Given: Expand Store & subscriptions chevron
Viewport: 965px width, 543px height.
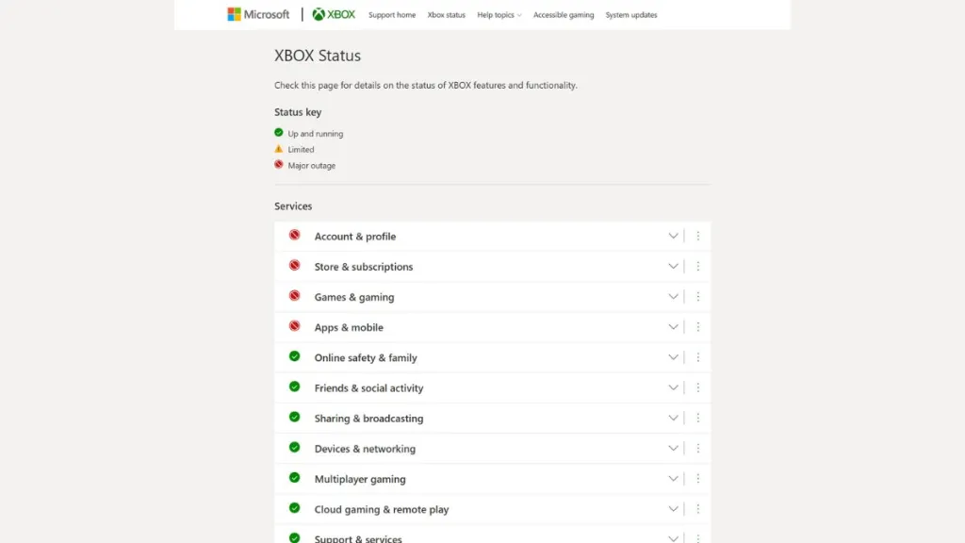Looking at the screenshot, I should coord(673,266).
